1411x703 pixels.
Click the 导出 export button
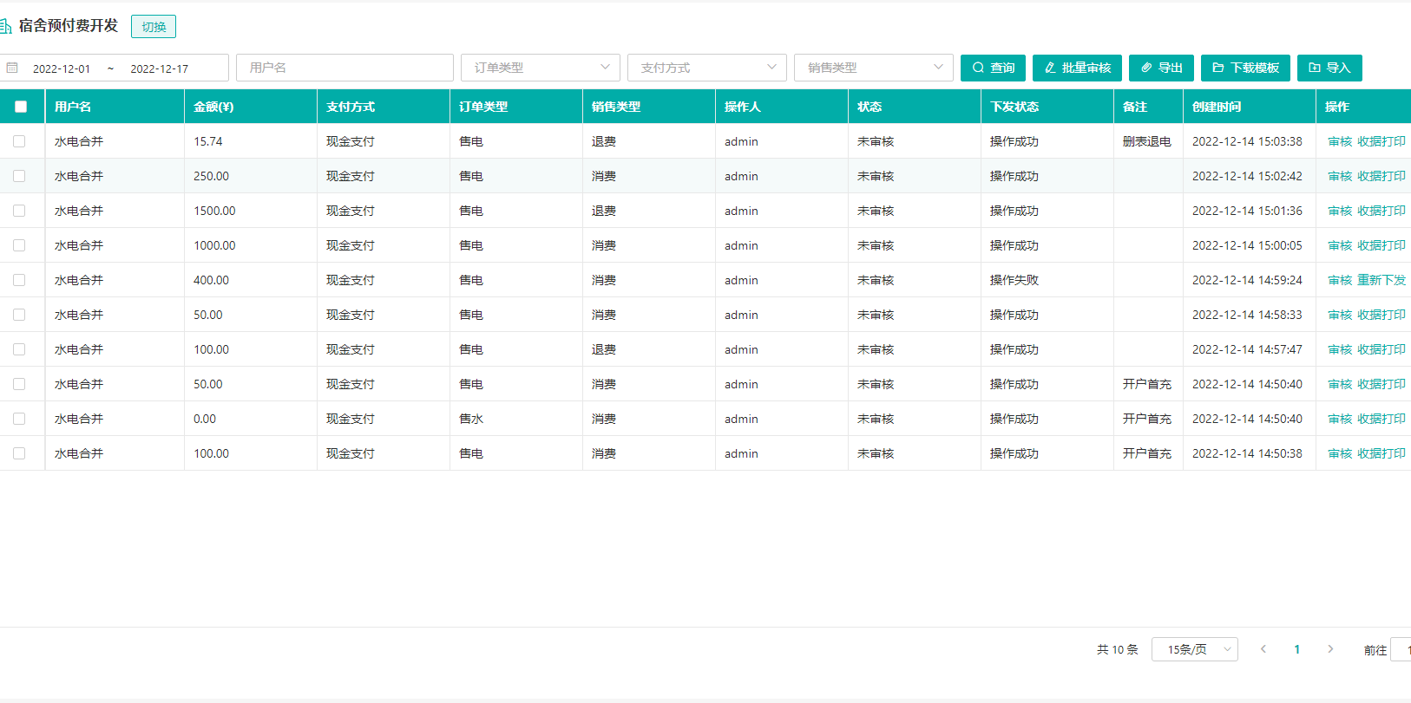[x=1161, y=68]
